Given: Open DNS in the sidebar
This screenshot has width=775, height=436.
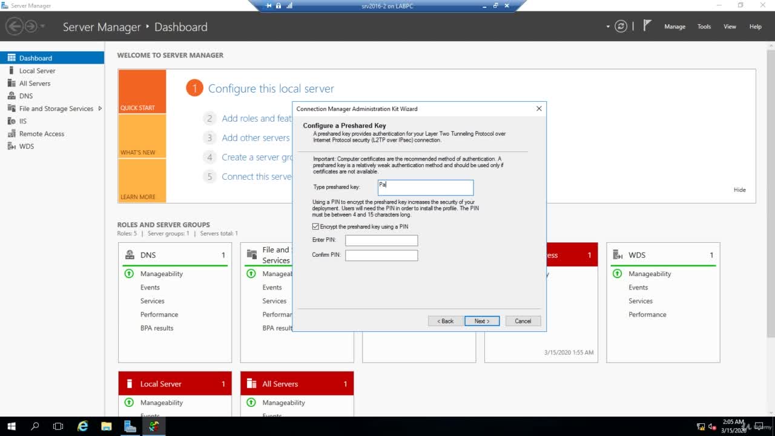Looking at the screenshot, I should tap(52, 96).
